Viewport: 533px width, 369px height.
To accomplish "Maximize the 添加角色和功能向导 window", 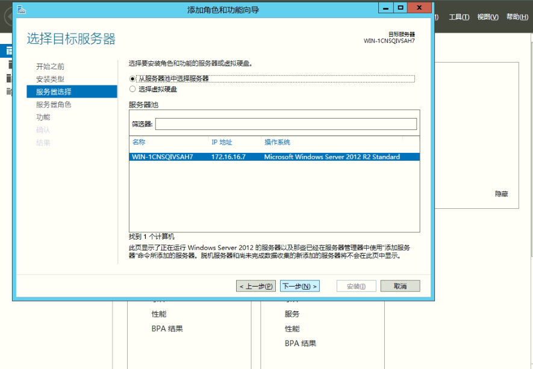I will tap(401, 8).
